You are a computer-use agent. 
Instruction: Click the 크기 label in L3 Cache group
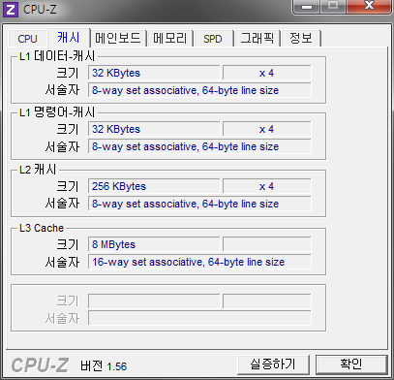pyautogui.click(x=68, y=244)
